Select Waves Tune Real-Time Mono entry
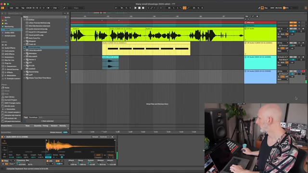The width and height of the screenshot is (308, 173). point(39,78)
